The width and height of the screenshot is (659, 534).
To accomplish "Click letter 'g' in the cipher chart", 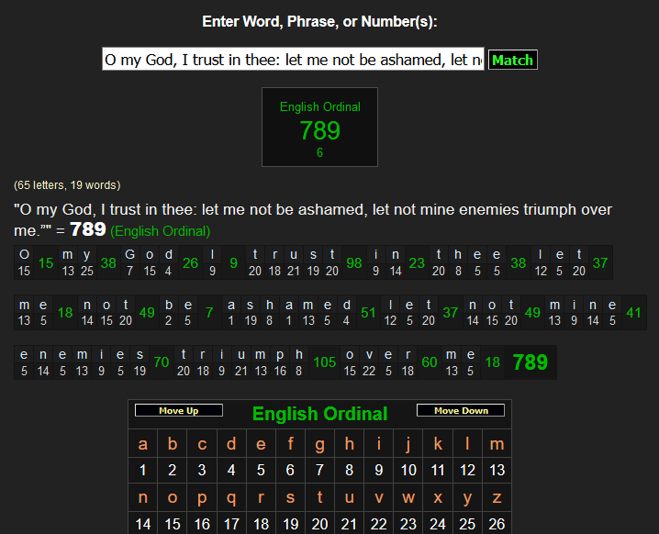I will (x=319, y=445).
